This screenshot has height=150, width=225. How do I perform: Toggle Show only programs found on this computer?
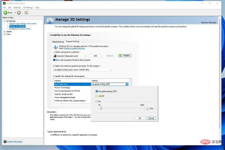tap(54, 60)
